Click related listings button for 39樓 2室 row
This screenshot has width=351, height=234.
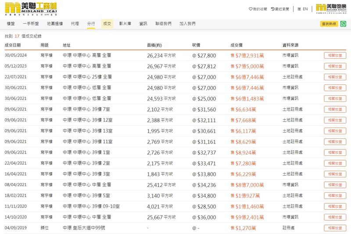pos(335,163)
